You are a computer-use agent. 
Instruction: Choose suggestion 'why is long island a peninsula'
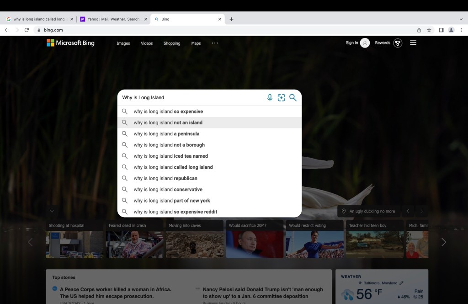click(166, 134)
